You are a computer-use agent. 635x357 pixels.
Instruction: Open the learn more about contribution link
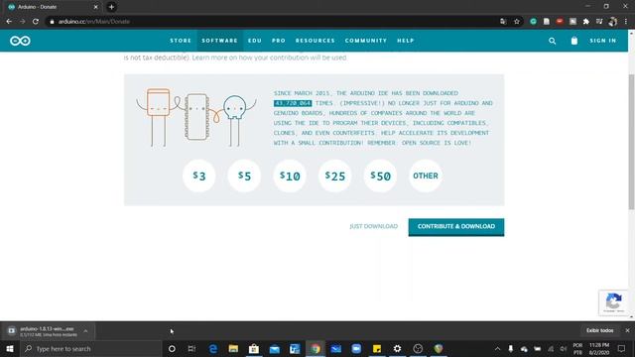(x=269, y=58)
